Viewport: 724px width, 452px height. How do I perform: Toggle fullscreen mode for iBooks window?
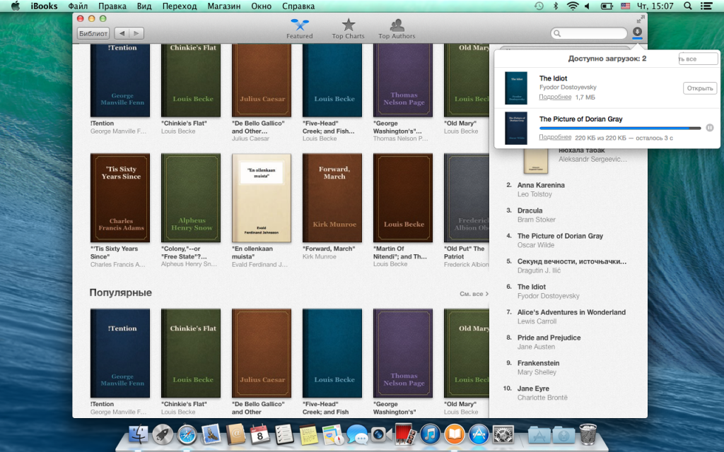(641, 18)
